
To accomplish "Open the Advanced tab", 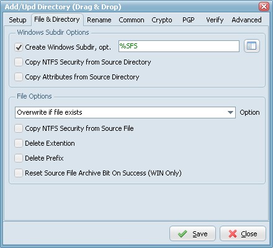I will coord(246,20).
